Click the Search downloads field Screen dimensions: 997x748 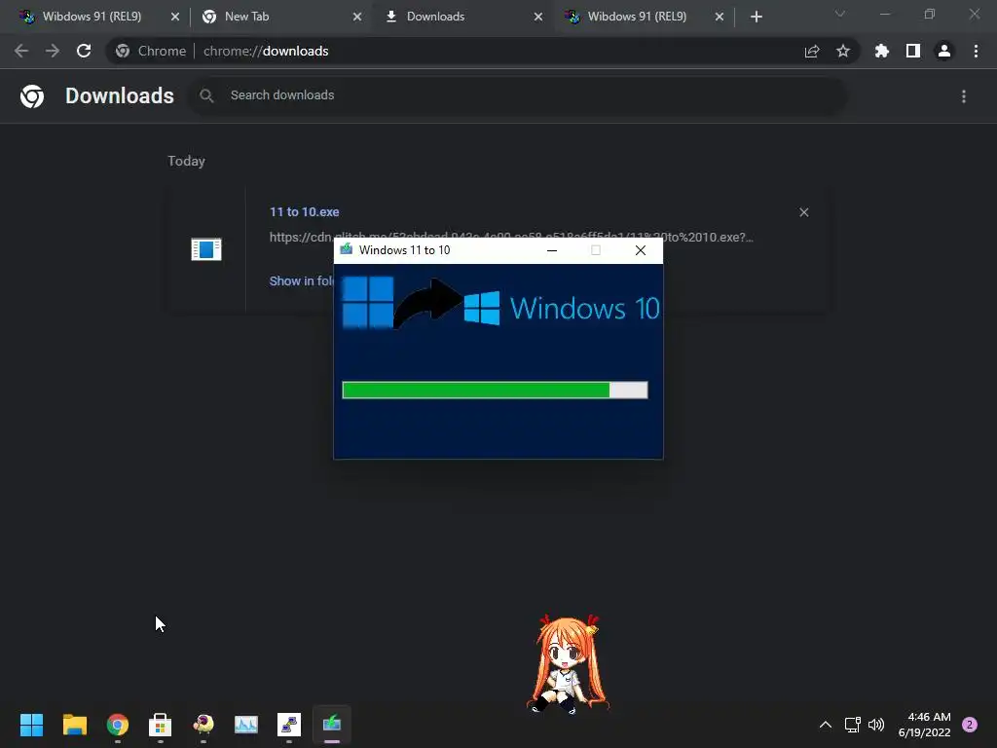pos(518,95)
